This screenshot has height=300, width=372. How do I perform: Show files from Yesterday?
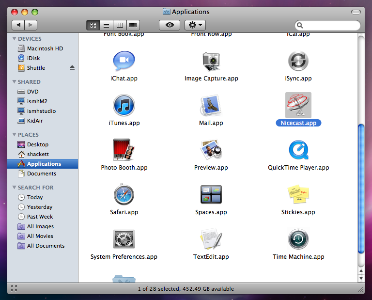point(43,207)
